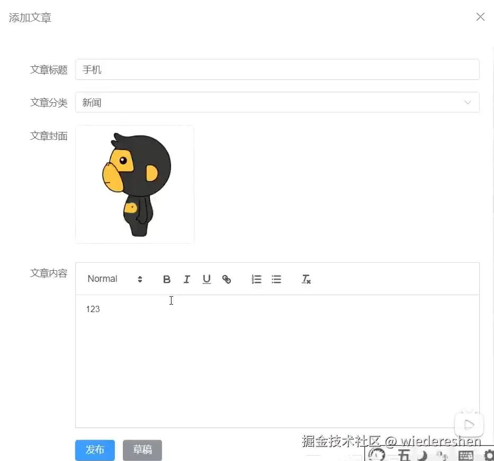Click the 添加文章 dialog title
Viewport: 494px width, 461px height.
(x=30, y=17)
